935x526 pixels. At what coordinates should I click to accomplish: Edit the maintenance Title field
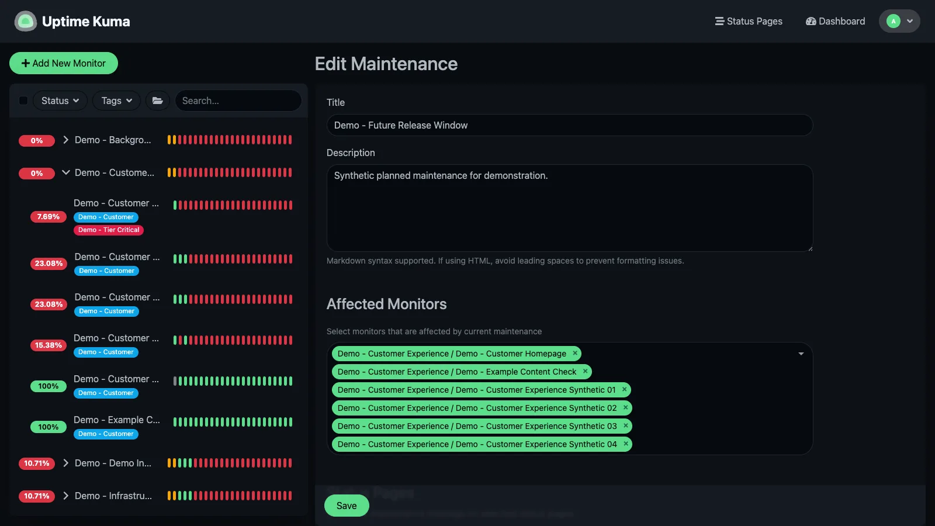point(570,125)
